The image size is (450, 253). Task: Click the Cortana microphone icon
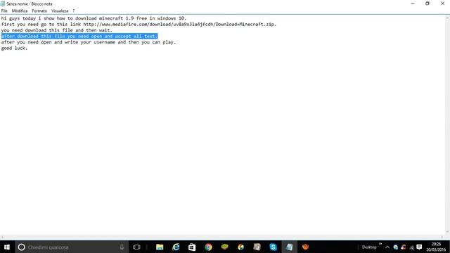(122, 247)
